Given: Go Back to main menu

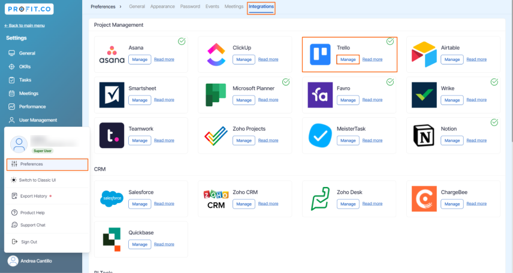Looking at the screenshot, I should (x=25, y=26).
